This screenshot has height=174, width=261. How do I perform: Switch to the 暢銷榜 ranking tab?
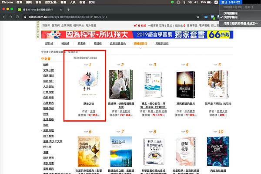click(x=65, y=44)
